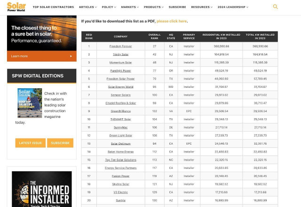Open the Freedom Solar Power link
Screen dimensions: 301x207
[x=120, y=79]
